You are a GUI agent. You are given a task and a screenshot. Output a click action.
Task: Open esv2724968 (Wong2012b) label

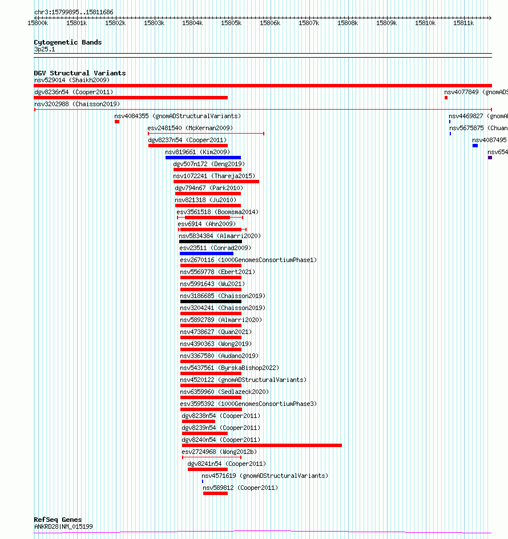point(219,452)
